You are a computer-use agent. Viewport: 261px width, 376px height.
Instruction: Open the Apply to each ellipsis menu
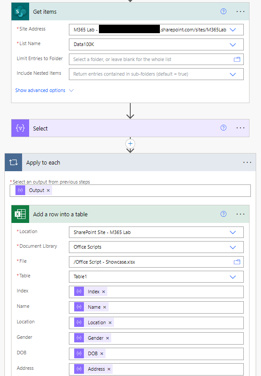(x=247, y=162)
